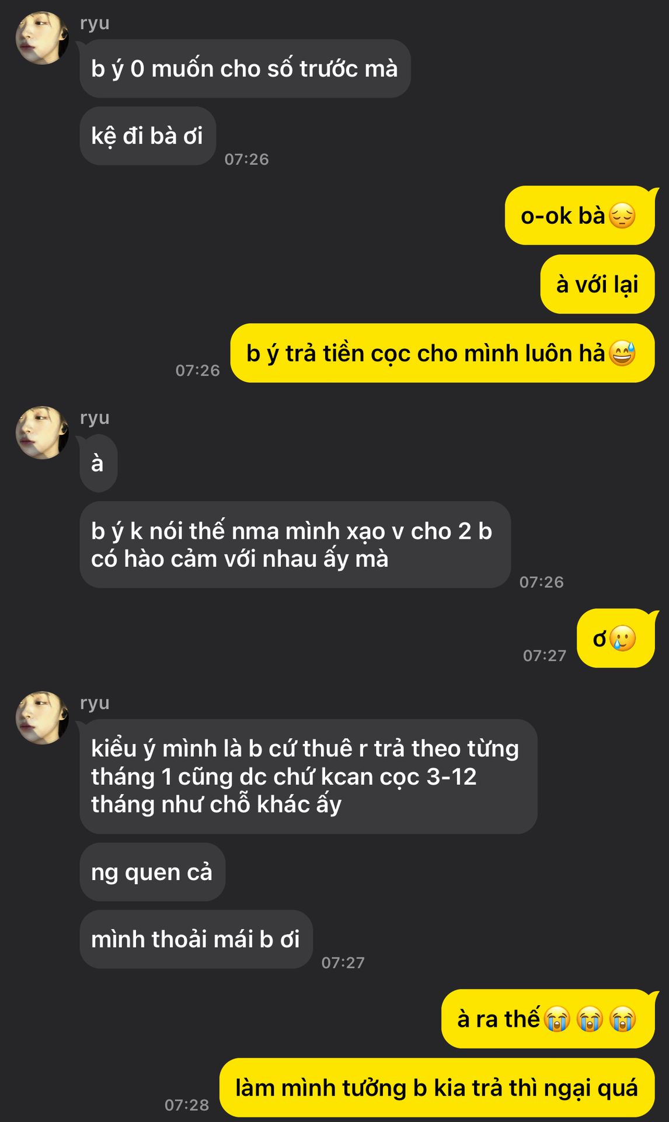Tap the ryu name above the 'à' message
Image resolution: width=669 pixels, height=1122 pixels.
(95, 418)
